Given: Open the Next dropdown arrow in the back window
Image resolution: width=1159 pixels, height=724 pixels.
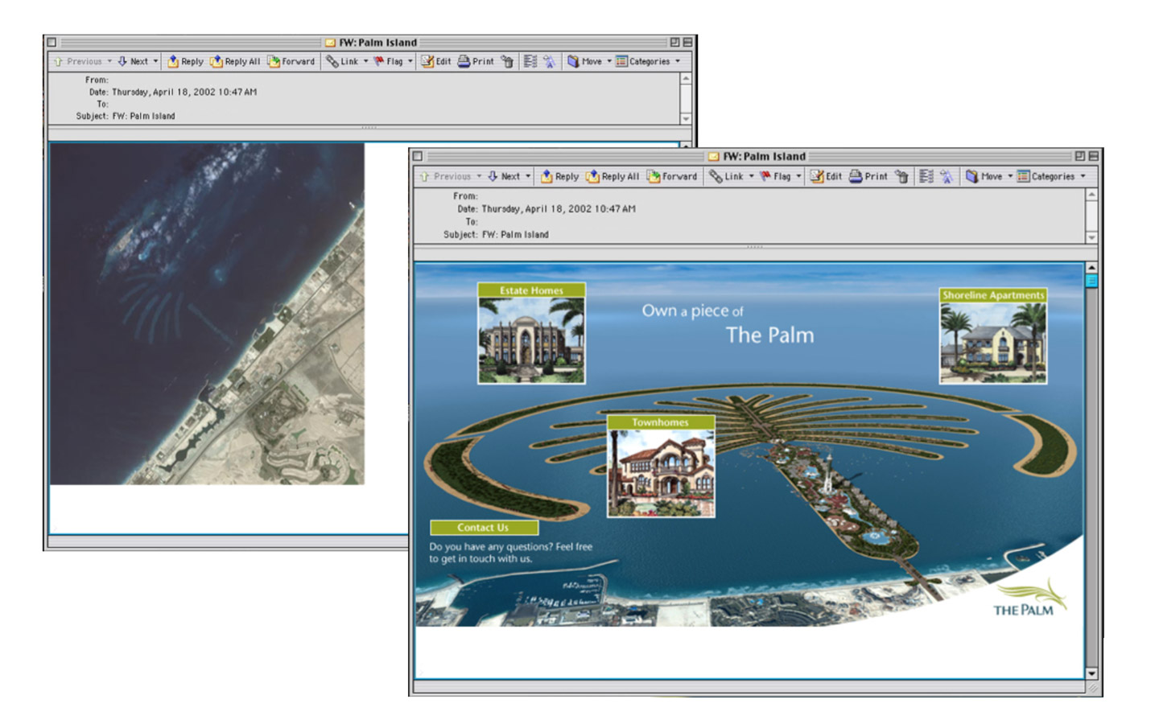Looking at the screenshot, I should coord(155,61).
